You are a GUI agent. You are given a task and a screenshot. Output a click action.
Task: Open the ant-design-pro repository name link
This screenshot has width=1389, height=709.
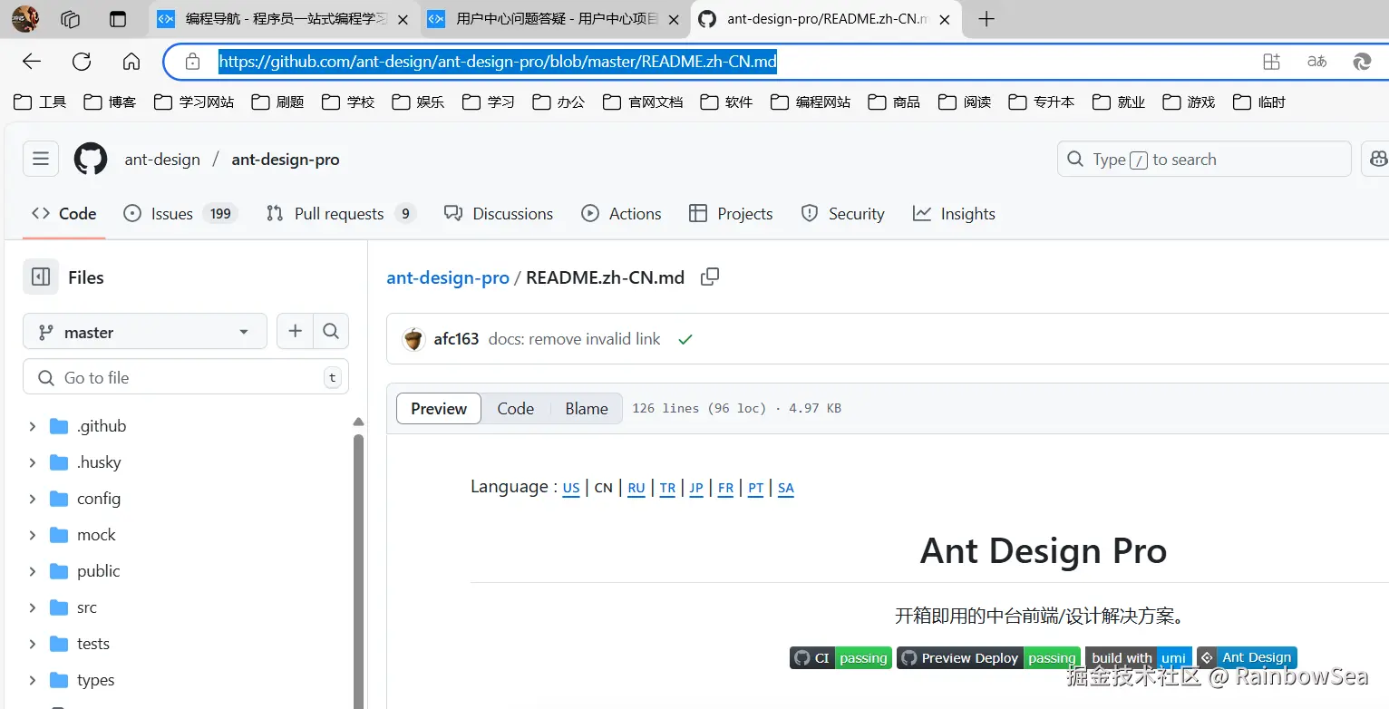click(x=286, y=160)
